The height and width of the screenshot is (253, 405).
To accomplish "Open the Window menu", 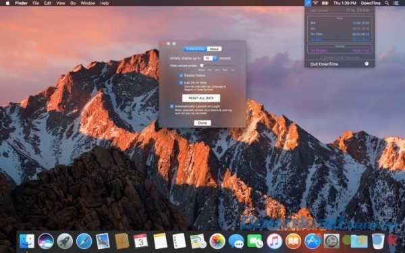I will click(88, 3).
